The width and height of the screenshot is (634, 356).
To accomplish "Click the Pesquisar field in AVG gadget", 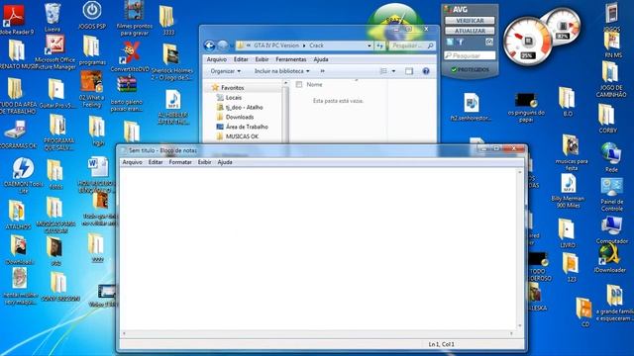I will click(470, 55).
